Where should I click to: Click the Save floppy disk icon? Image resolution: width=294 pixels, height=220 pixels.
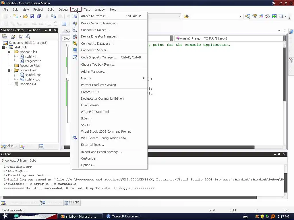[32, 16]
